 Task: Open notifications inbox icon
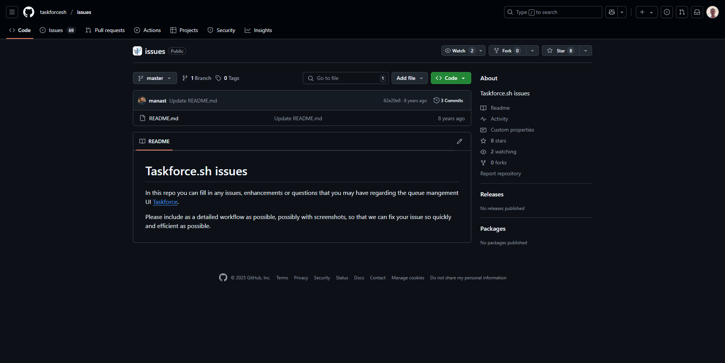[x=697, y=12]
